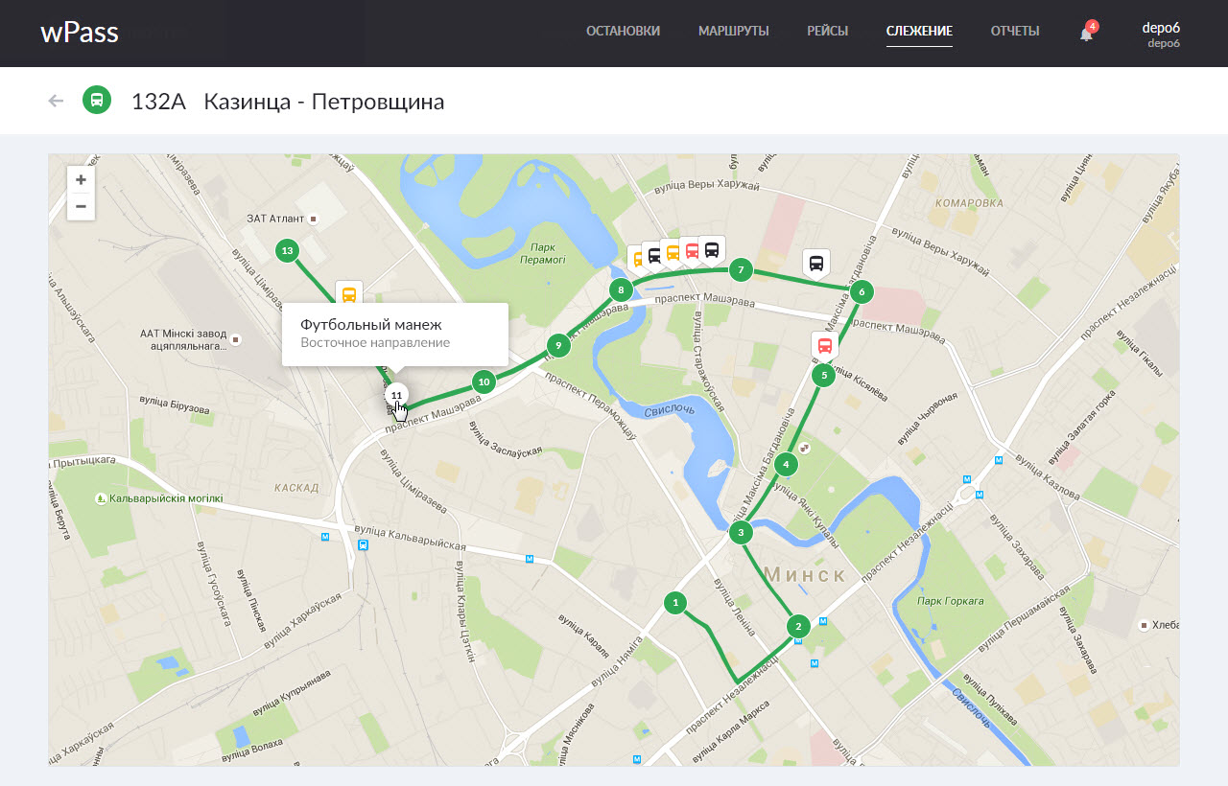Click stop marker number 3
Viewport: 1228px width, 786px height.
[x=740, y=533]
